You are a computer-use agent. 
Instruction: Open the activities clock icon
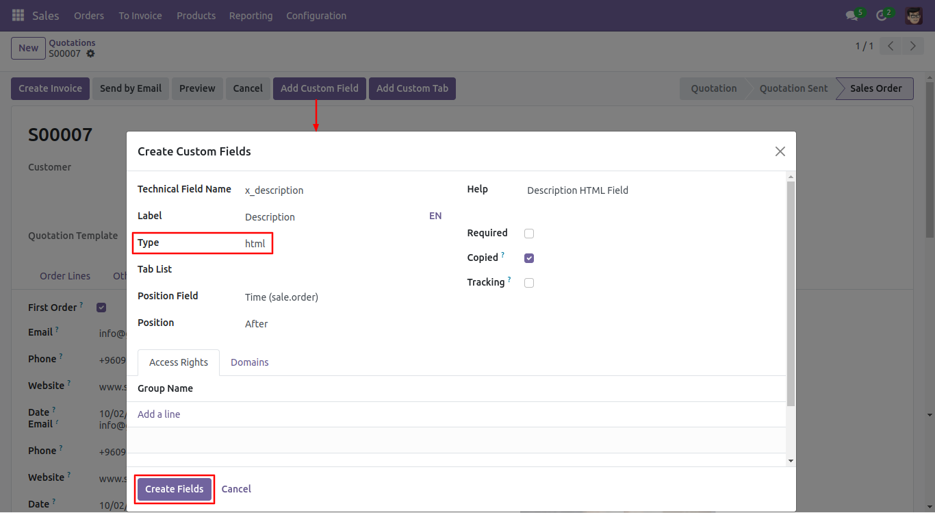click(882, 16)
